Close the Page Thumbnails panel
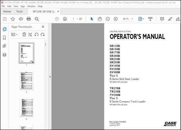The height and width of the screenshot is (130, 181). click(43, 27)
